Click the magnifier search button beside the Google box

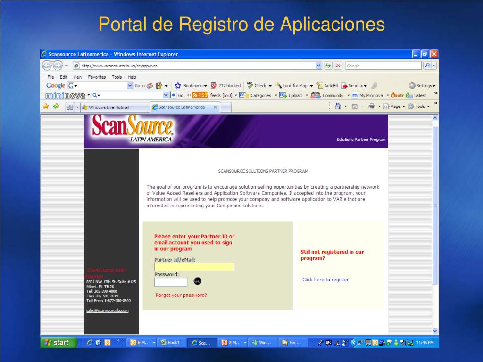pyautogui.click(x=427, y=66)
